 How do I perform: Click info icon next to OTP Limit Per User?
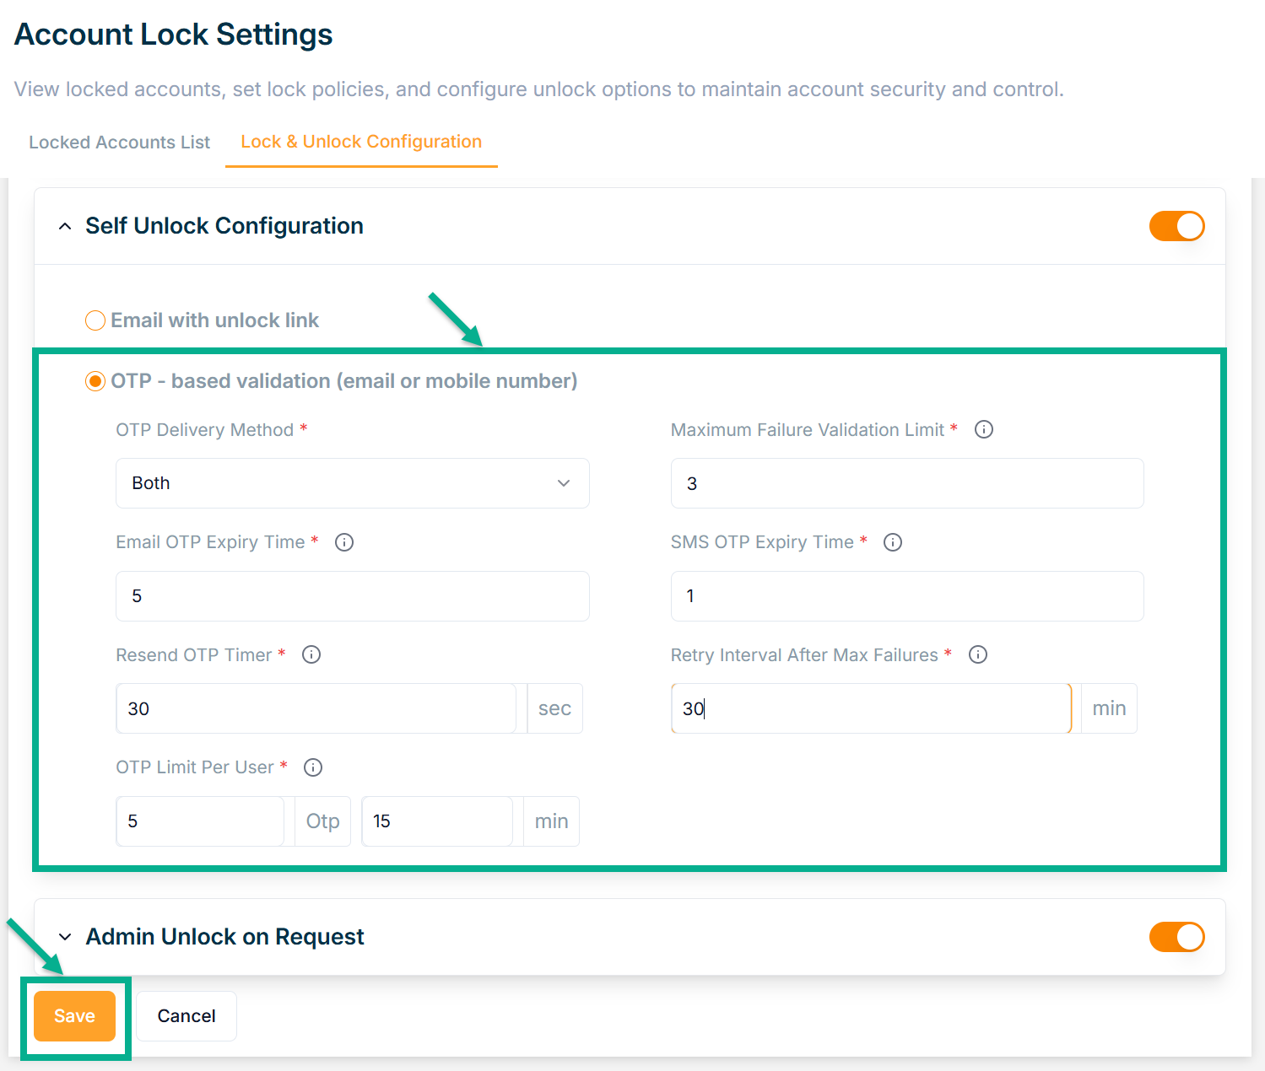pyautogui.click(x=313, y=767)
